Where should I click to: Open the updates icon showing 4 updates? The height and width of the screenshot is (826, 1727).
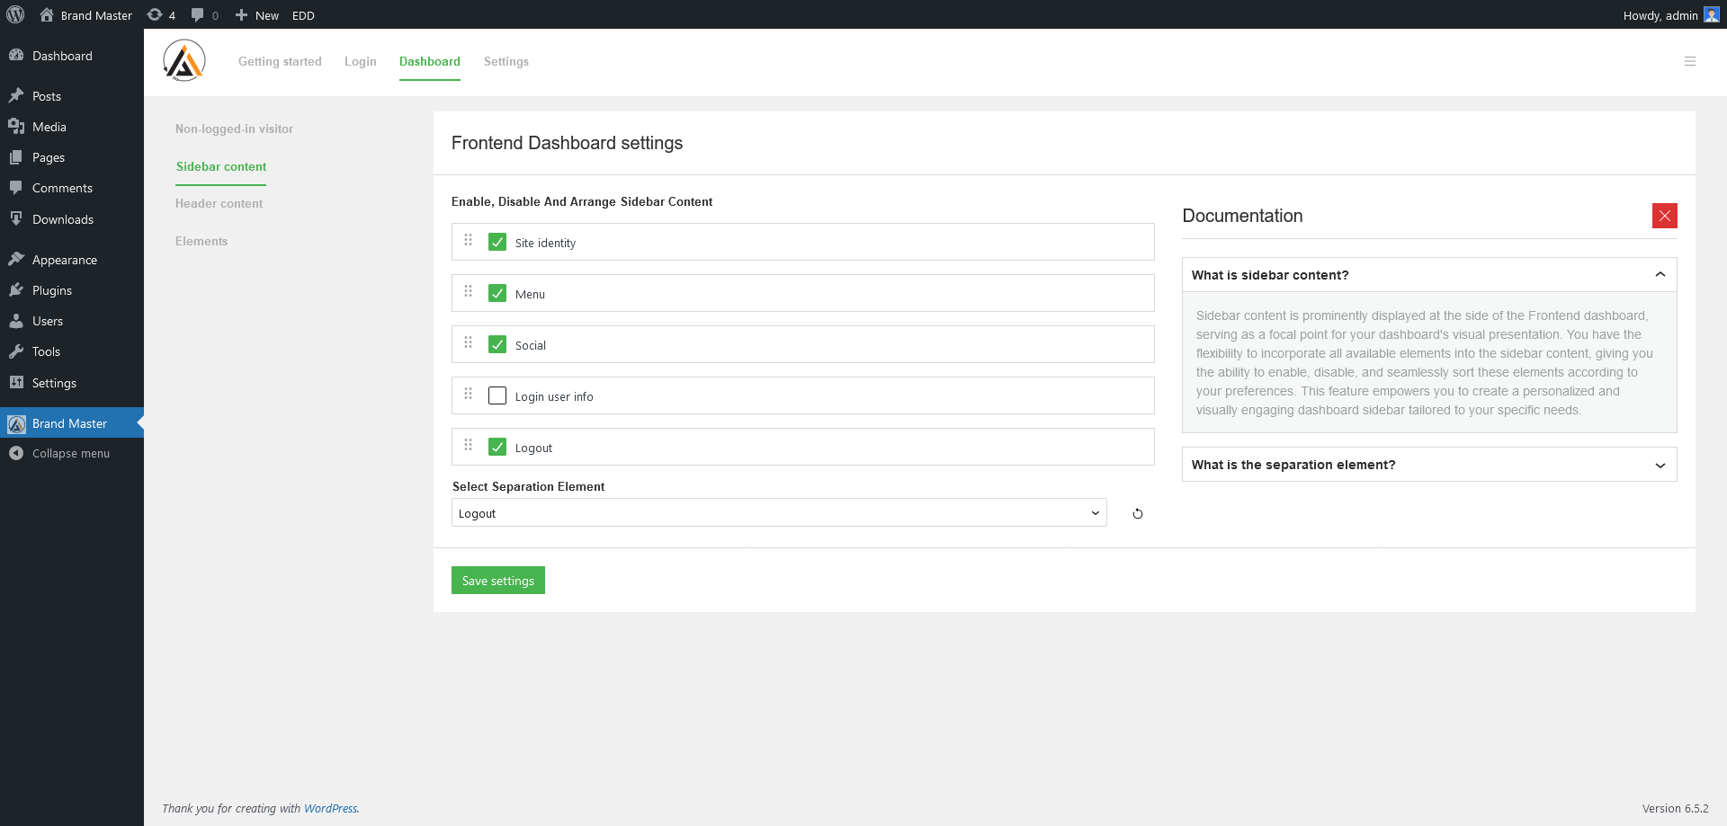coord(155,14)
